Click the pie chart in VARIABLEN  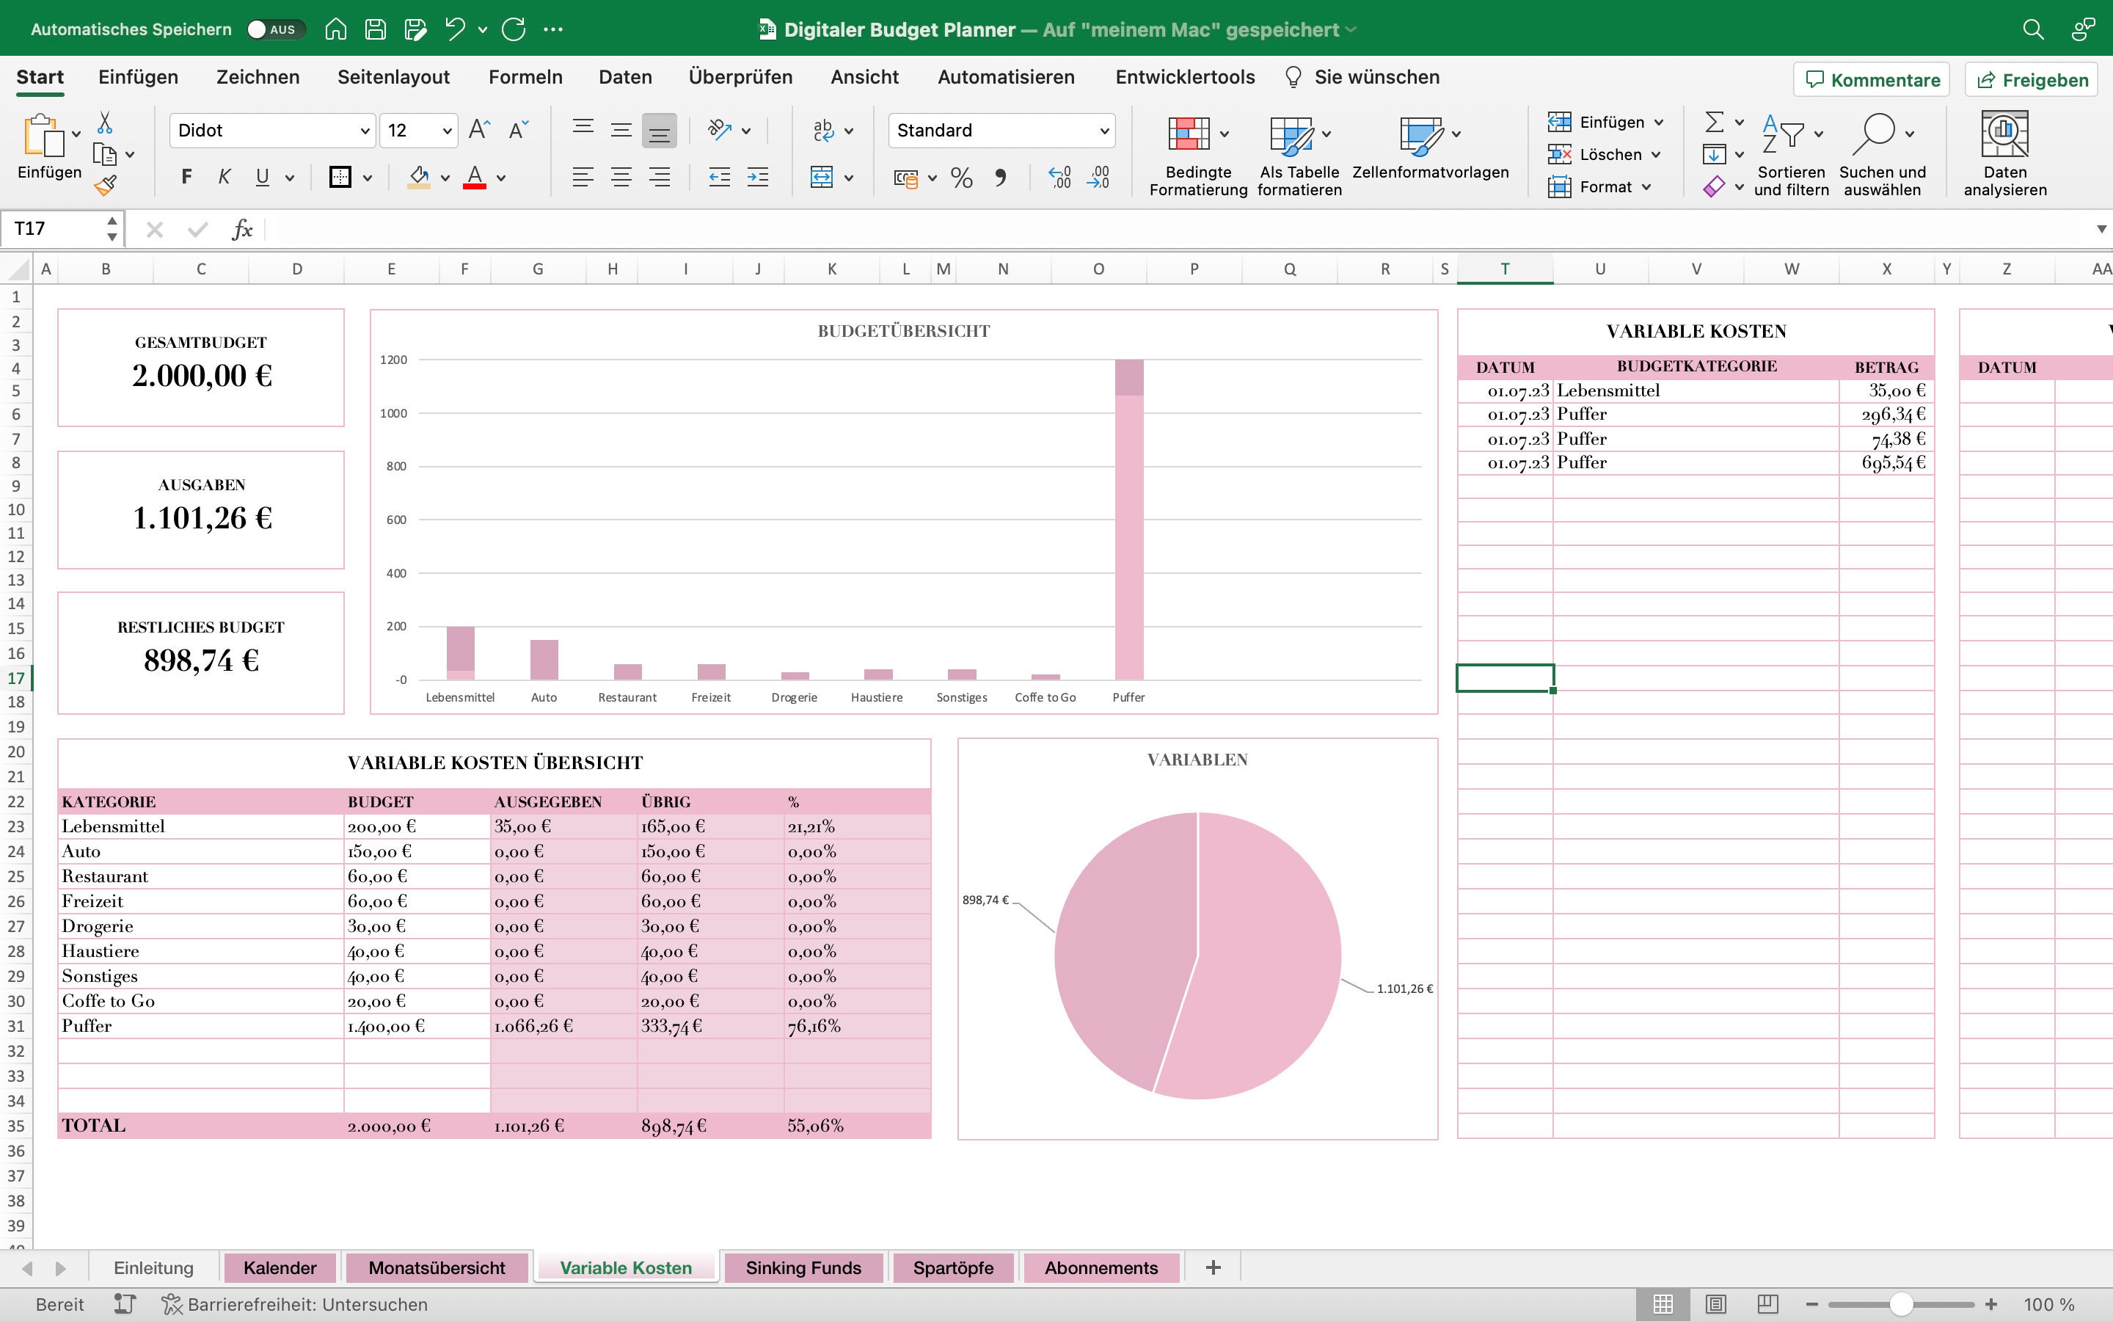pos(1197,955)
